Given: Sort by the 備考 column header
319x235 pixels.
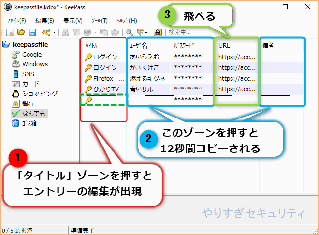Looking at the screenshot, I should tap(268, 46).
